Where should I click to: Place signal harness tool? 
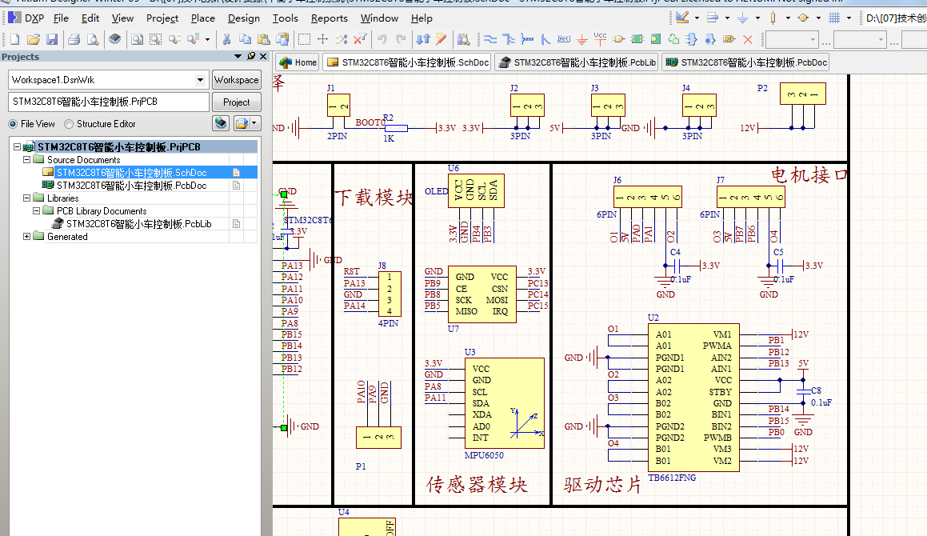[x=527, y=40]
